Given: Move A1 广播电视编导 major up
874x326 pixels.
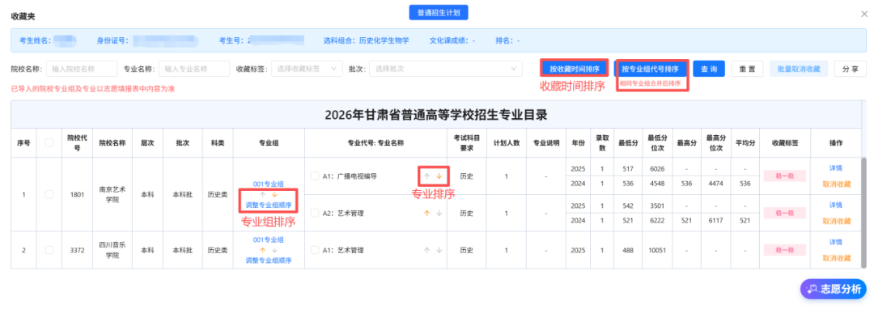Looking at the screenshot, I should 427,176.
